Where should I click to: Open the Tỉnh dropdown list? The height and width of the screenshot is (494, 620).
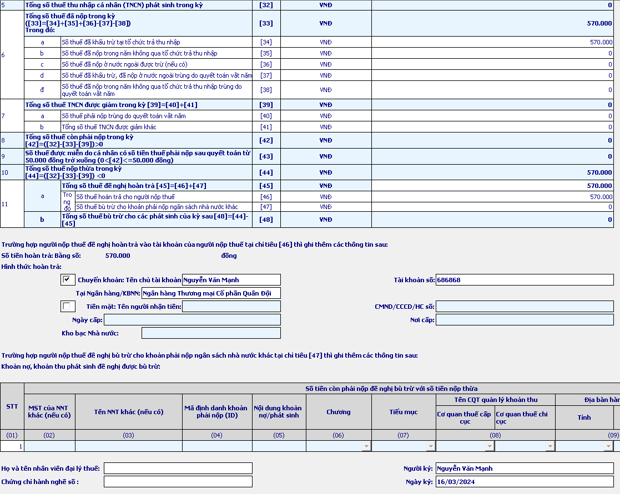[x=609, y=446]
